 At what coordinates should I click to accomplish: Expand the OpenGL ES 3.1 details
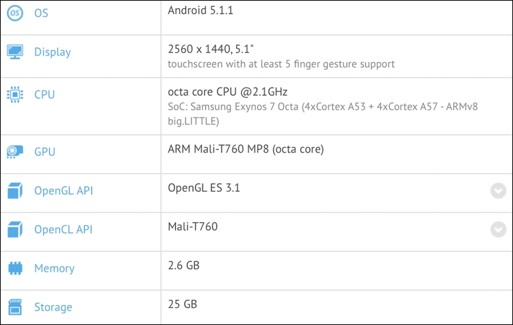[498, 191]
